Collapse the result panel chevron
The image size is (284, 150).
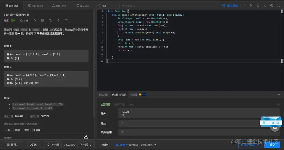[x=279, y=94]
